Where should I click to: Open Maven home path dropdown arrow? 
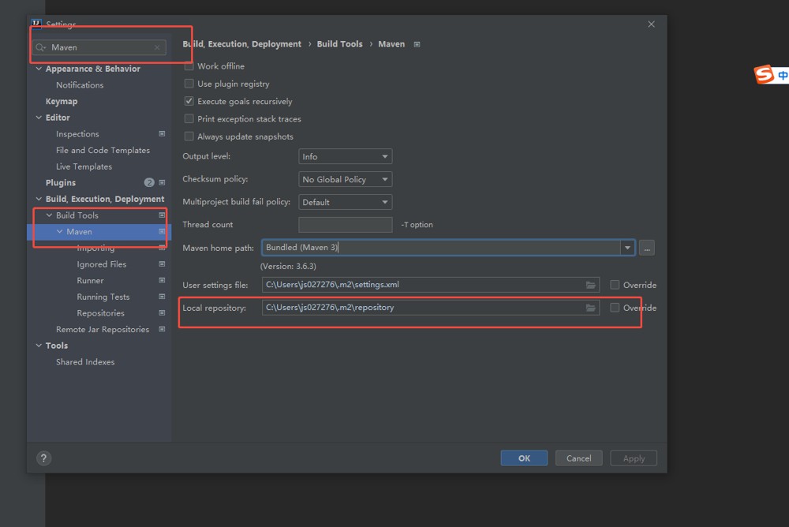pos(627,248)
